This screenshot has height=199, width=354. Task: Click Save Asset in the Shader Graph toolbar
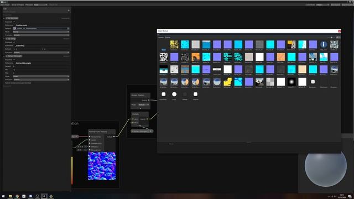coord(5,5)
